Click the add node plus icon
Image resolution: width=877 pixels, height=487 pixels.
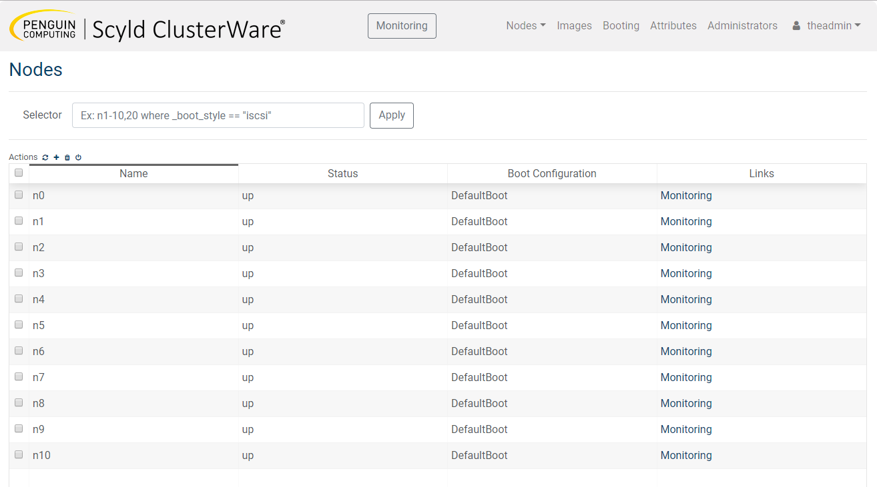pyautogui.click(x=57, y=157)
